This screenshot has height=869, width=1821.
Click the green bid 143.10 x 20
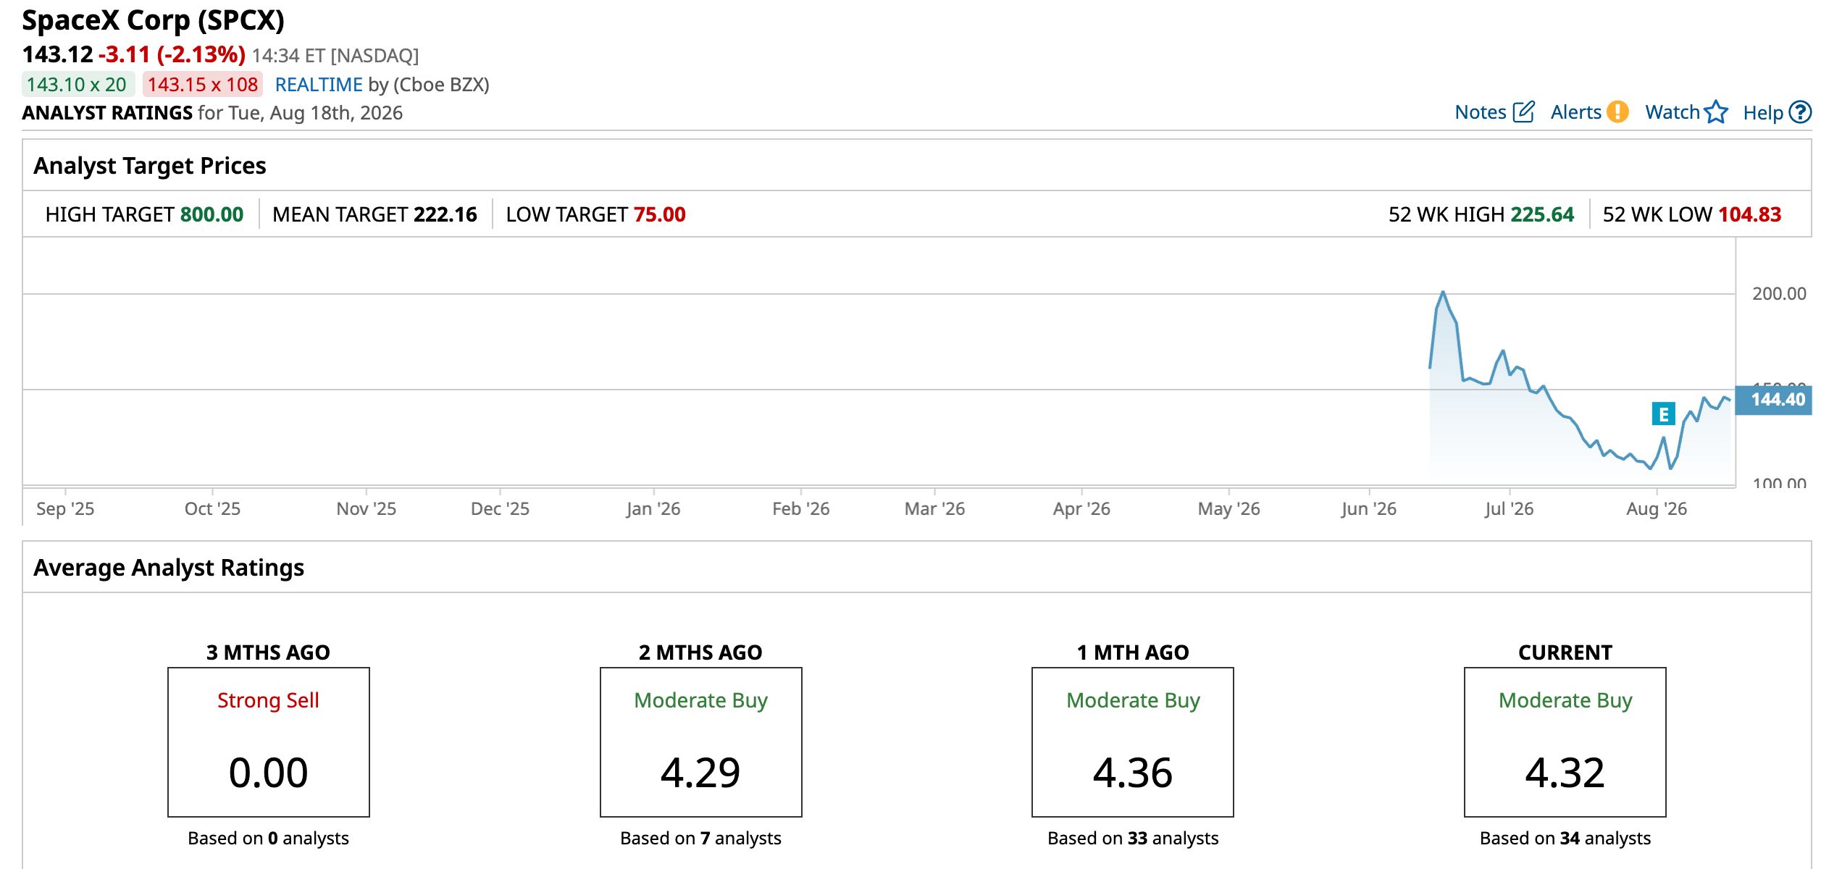(x=78, y=85)
